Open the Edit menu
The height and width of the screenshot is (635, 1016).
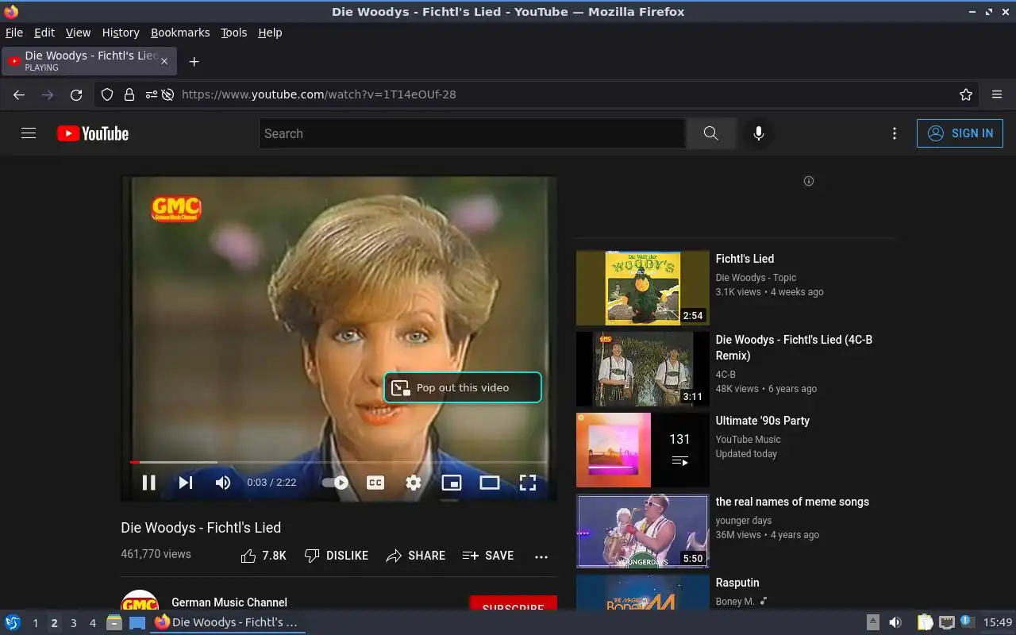pyautogui.click(x=44, y=33)
